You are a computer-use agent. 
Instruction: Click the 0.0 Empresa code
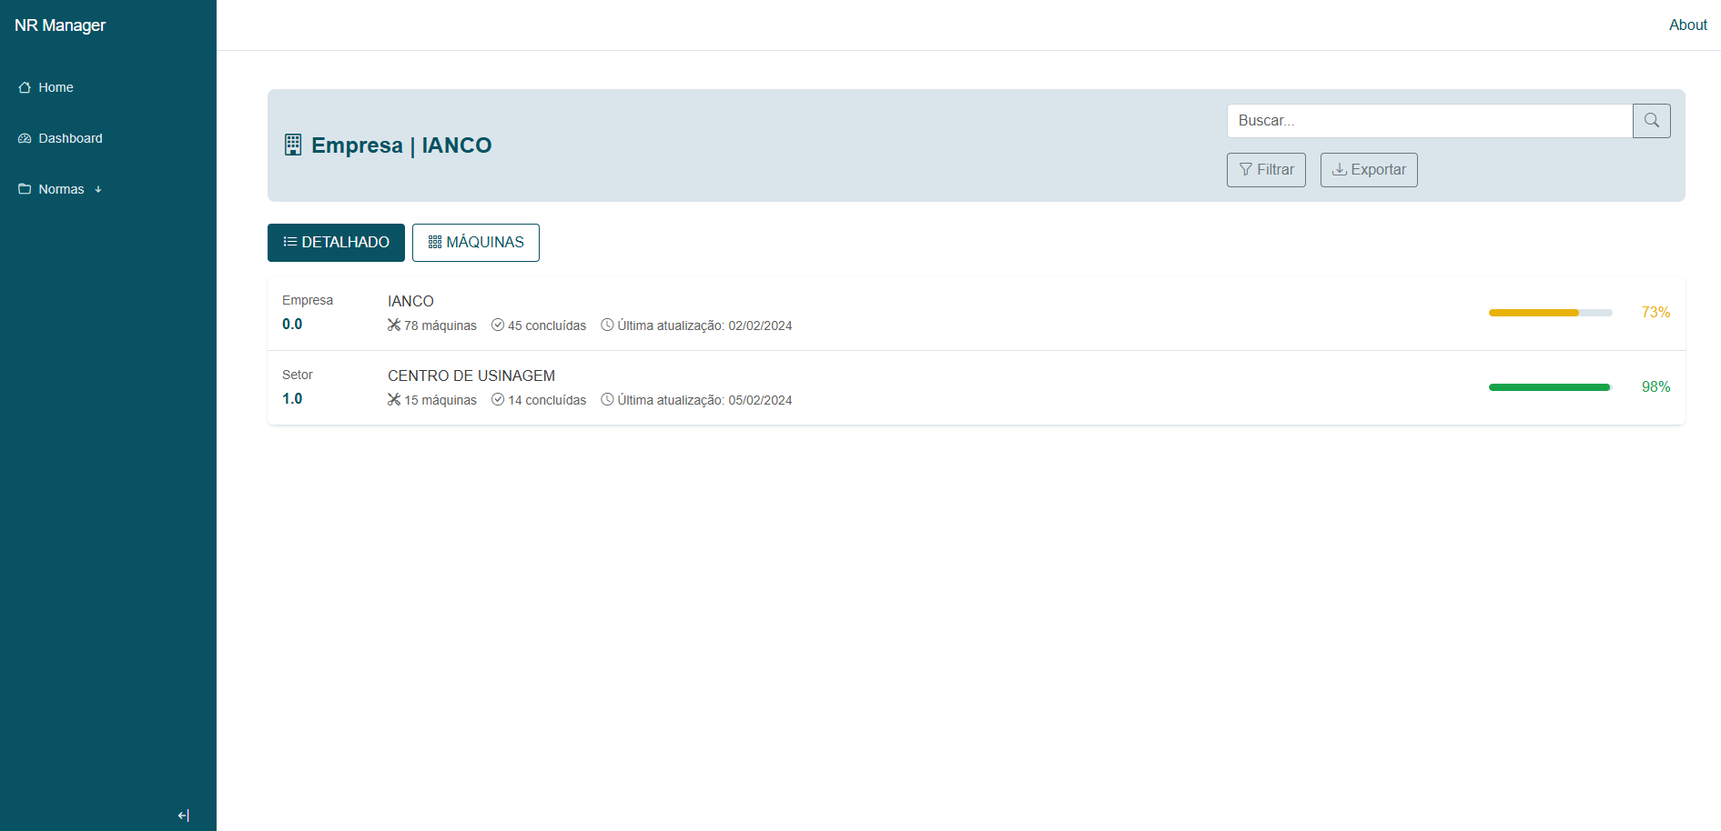click(x=292, y=325)
